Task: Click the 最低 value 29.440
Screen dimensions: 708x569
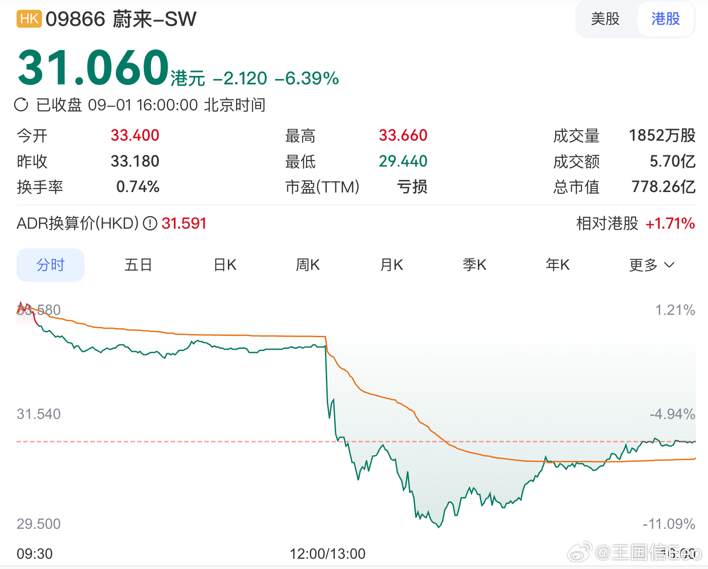Action: click(403, 161)
